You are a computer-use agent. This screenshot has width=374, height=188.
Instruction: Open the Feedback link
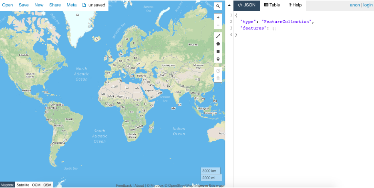pyautogui.click(x=124, y=185)
